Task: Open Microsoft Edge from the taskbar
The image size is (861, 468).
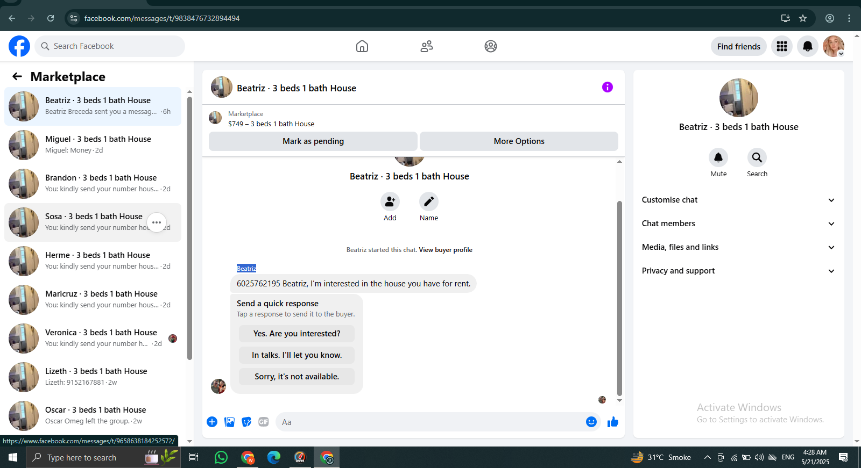Action: click(274, 457)
